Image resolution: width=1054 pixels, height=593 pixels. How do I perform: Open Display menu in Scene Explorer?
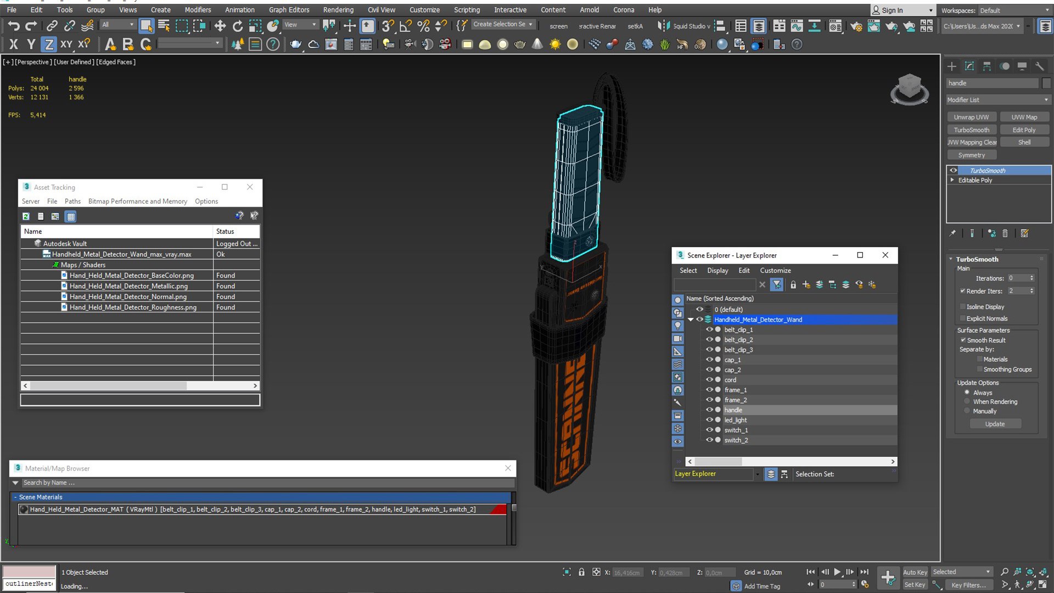coord(717,271)
